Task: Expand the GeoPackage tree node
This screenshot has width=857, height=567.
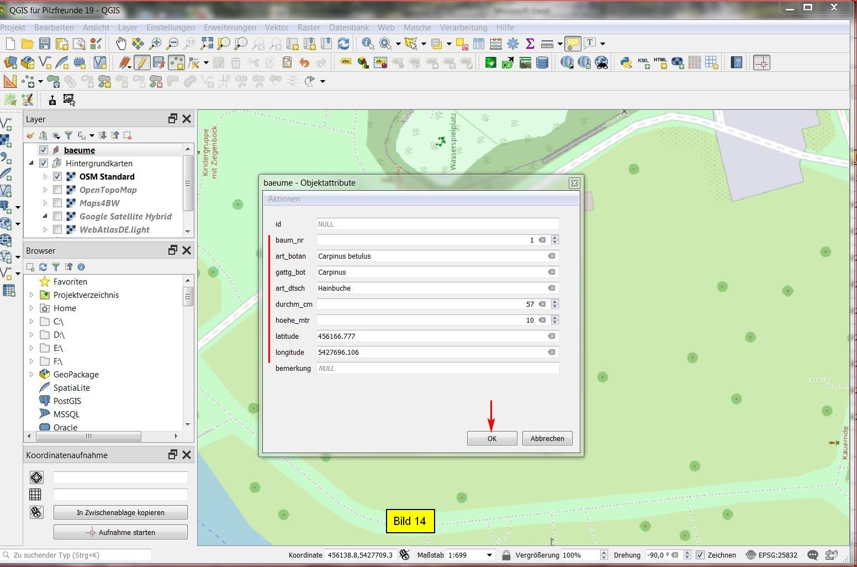Action: [x=31, y=374]
